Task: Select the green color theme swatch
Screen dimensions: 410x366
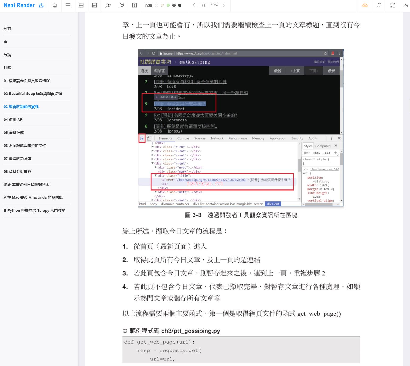Action: pos(168,5)
